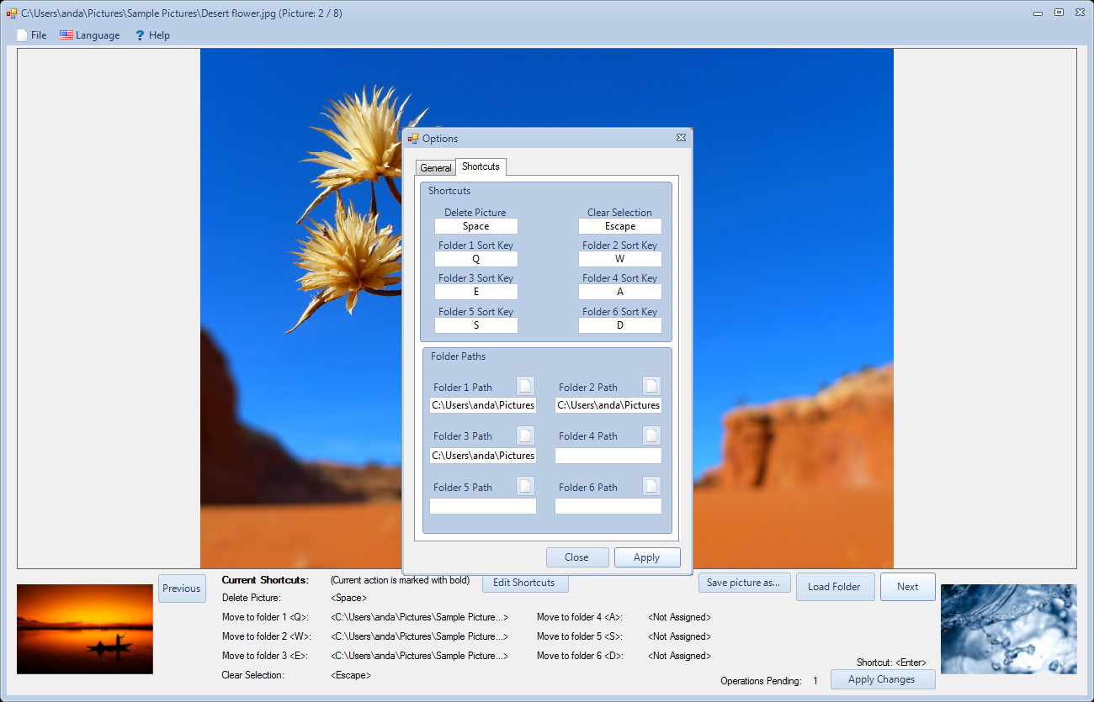This screenshot has width=1094, height=702.
Task: Click the Folder 4 Path text field
Action: [x=608, y=456]
